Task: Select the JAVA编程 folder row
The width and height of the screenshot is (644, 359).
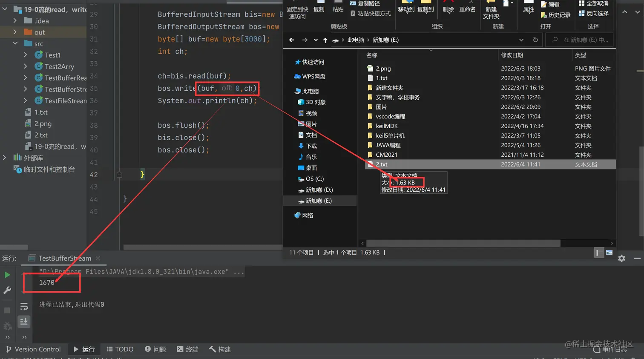Action: [490, 145]
